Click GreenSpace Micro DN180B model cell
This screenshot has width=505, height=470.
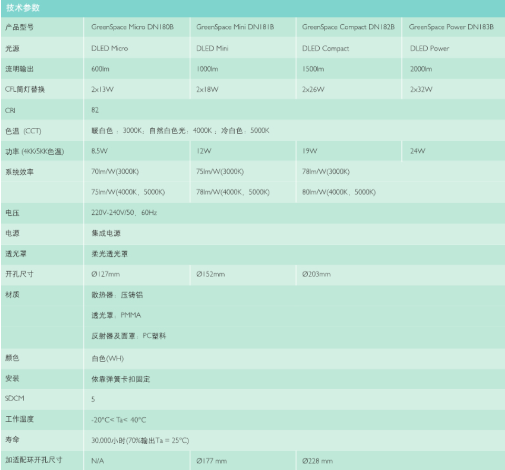[133, 27]
